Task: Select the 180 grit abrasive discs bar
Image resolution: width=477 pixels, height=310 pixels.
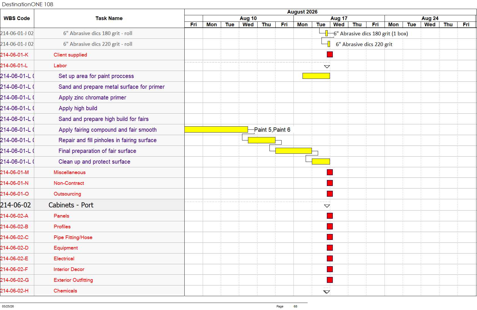Action: pyautogui.click(x=327, y=33)
